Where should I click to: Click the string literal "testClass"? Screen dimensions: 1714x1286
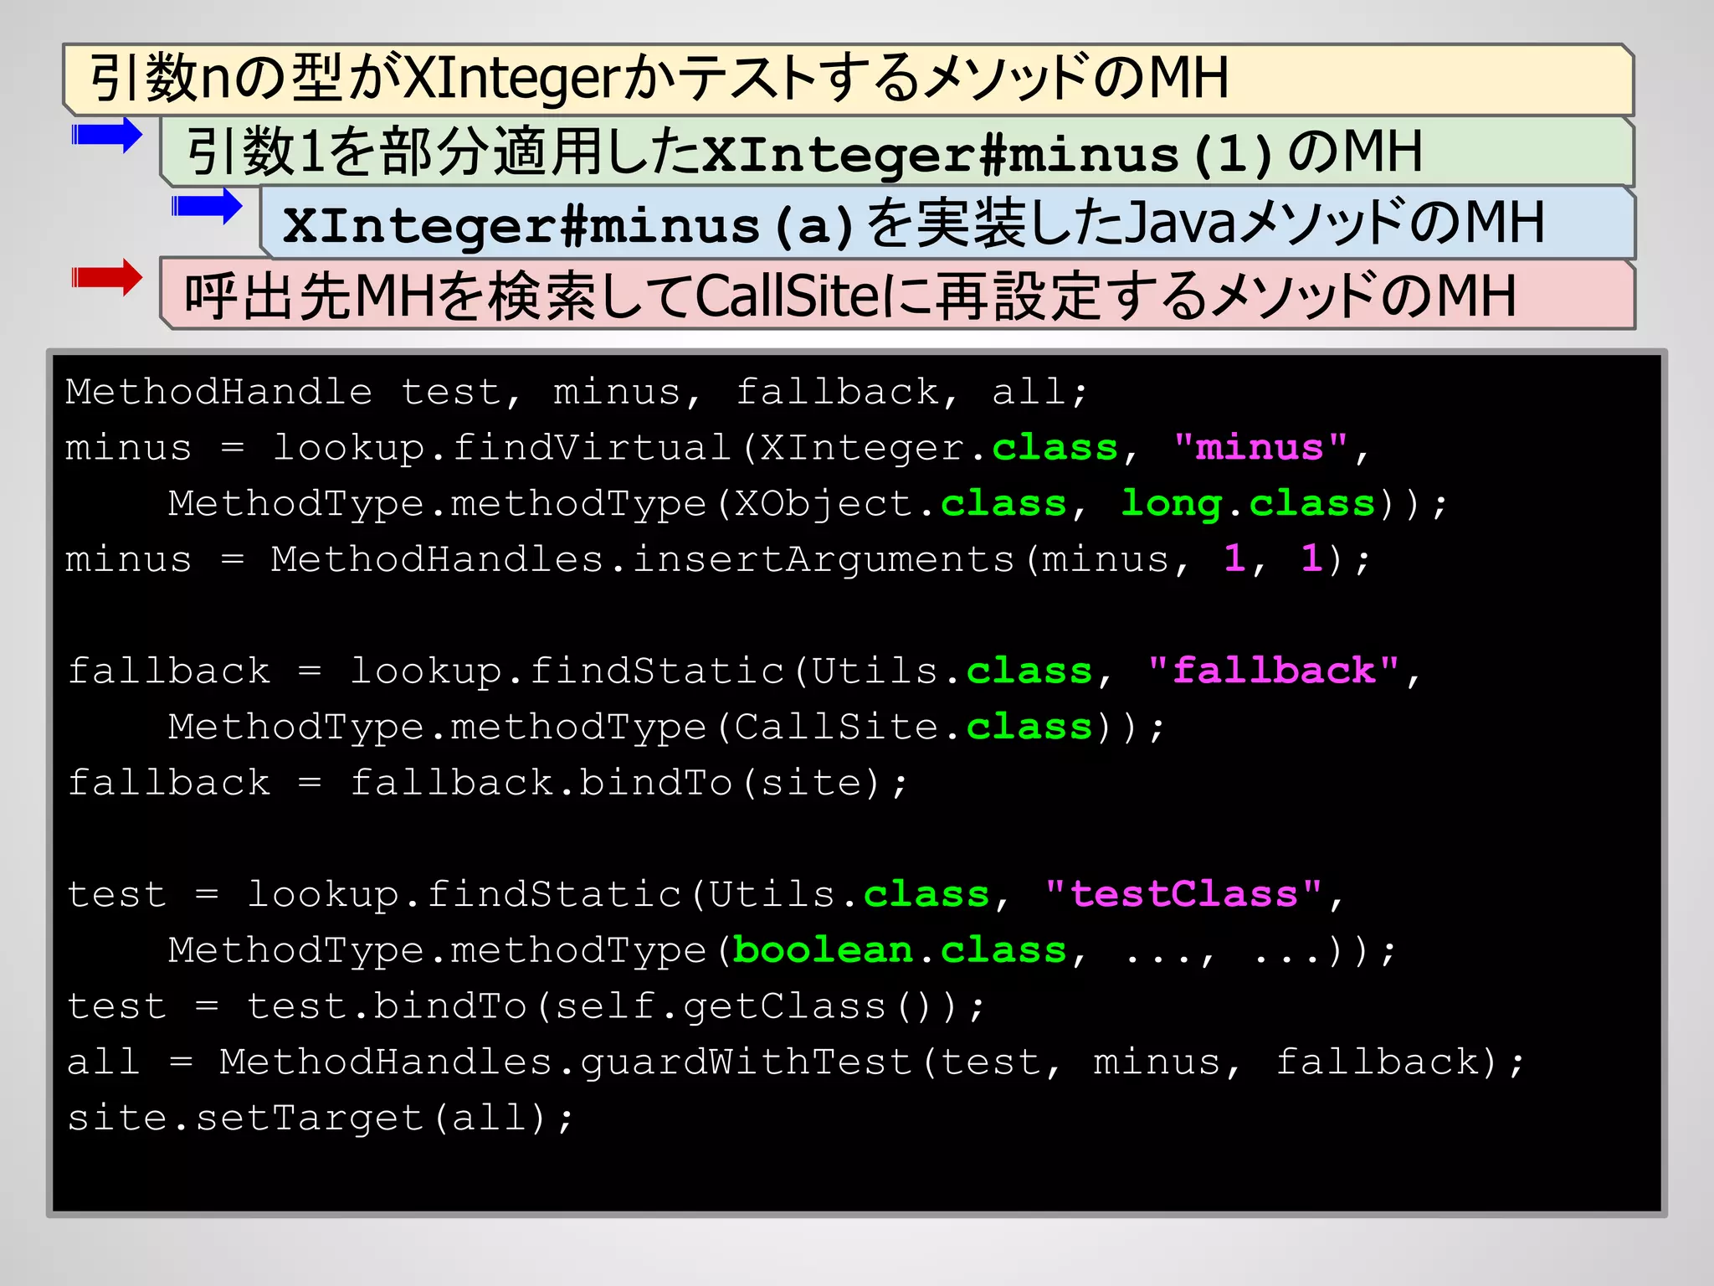[x=1184, y=893]
